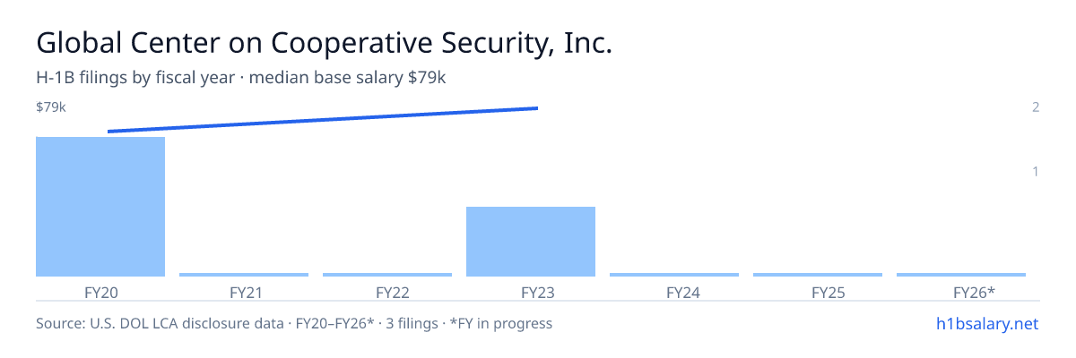The image size is (1076, 358).
Task: Click the source U.S. DOL LCA disclosure text
Action: (294, 323)
